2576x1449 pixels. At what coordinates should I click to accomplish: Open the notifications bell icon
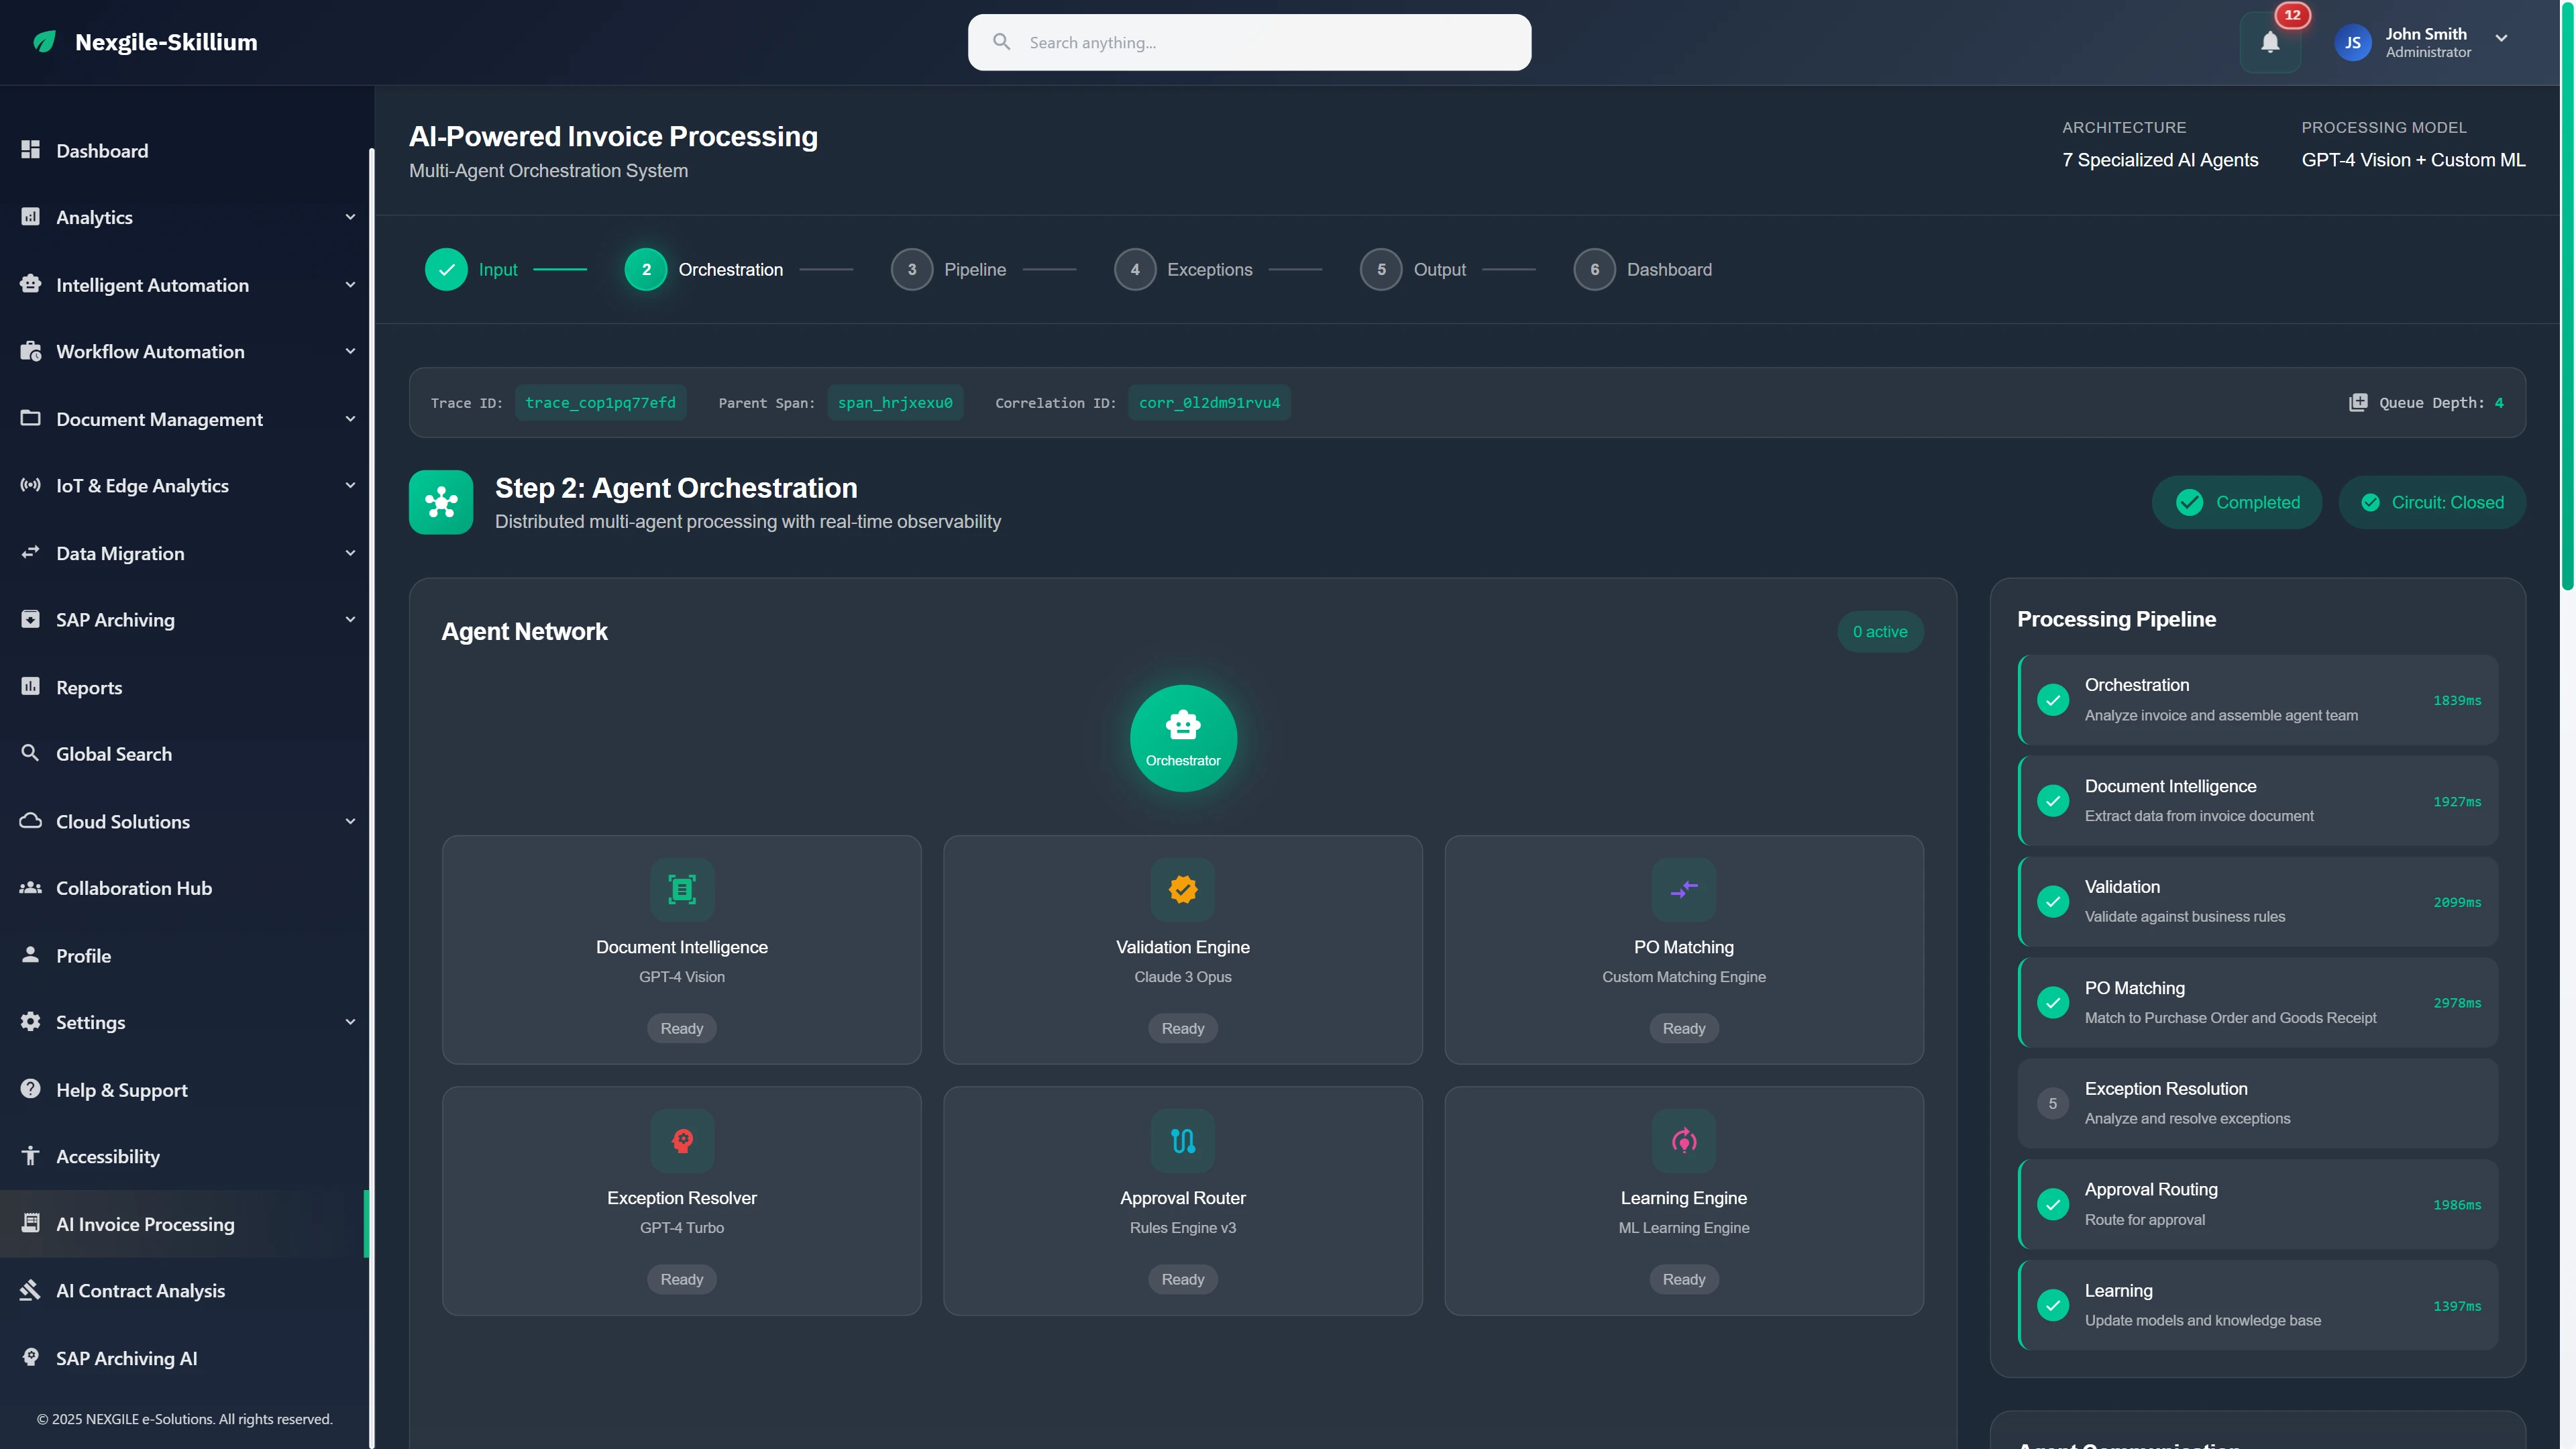point(2270,42)
